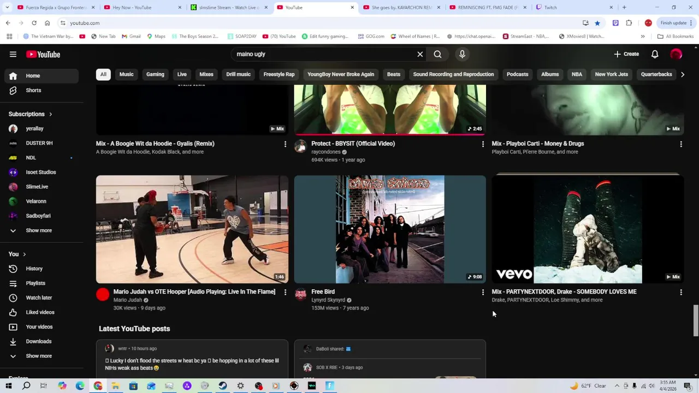The height and width of the screenshot is (393, 699).
Task: Select the New York Jets chip
Action: pyautogui.click(x=611, y=74)
